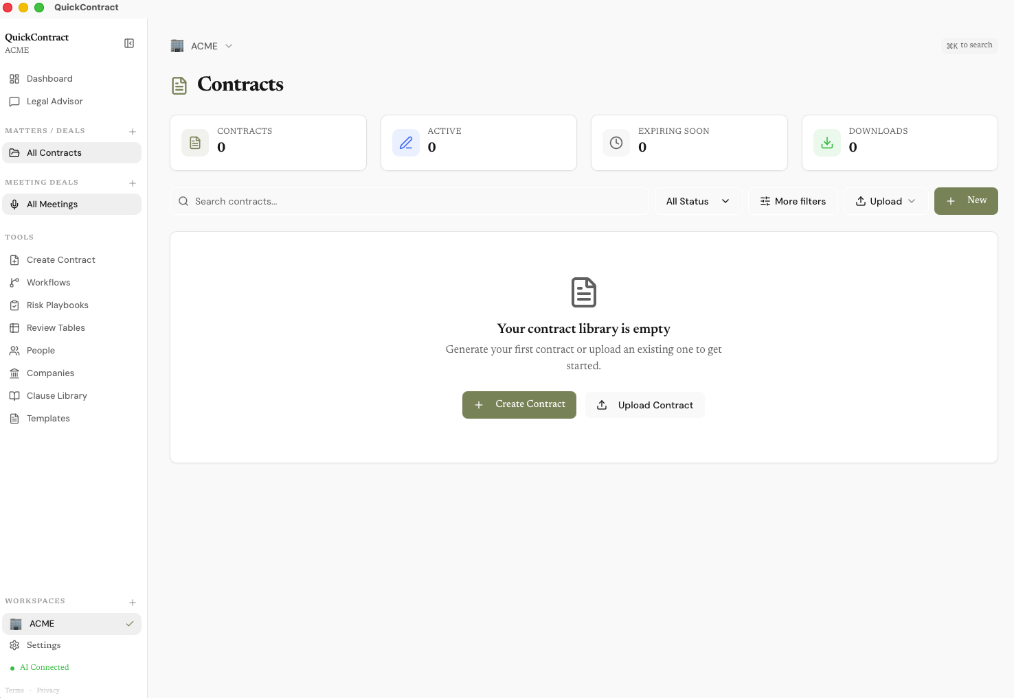Image resolution: width=1014 pixels, height=698 pixels.
Task: Click the magnifier icon in the search field
Action: click(x=183, y=201)
